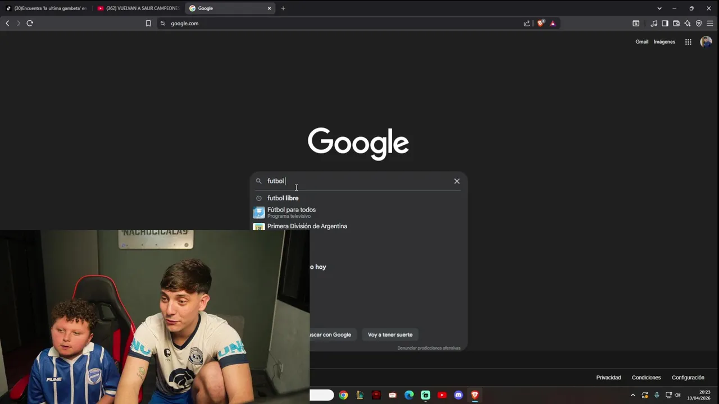Open Google Chrome from the taskbar
Image resolution: width=719 pixels, height=404 pixels.
pyautogui.click(x=343, y=395)
